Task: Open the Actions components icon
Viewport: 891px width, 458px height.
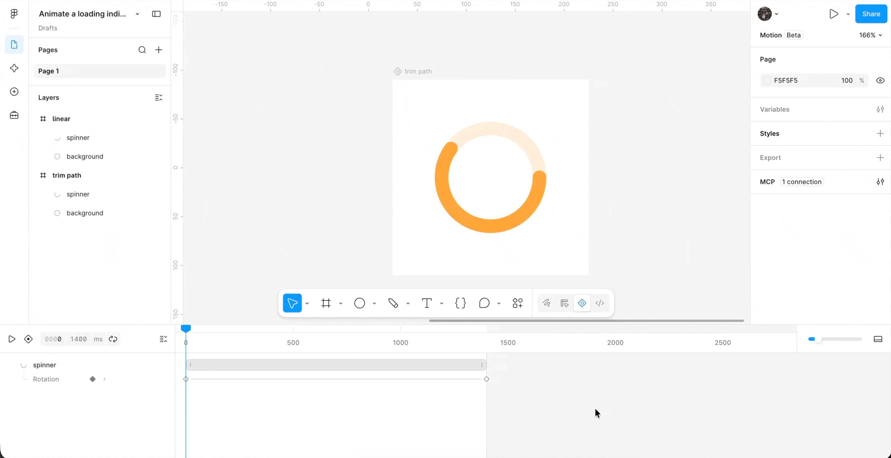Action: (518, 303)
